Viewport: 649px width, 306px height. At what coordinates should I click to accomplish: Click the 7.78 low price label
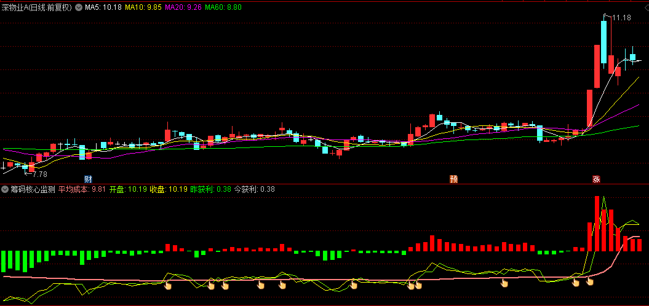(40, 174)
